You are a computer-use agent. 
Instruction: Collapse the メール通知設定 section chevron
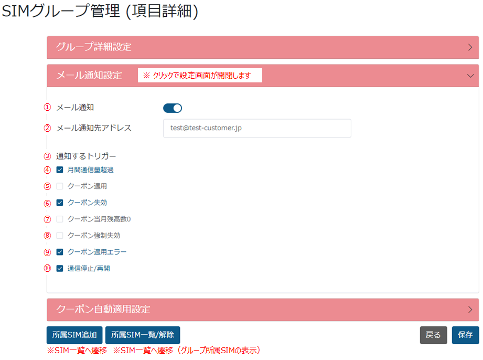[470, 76]
